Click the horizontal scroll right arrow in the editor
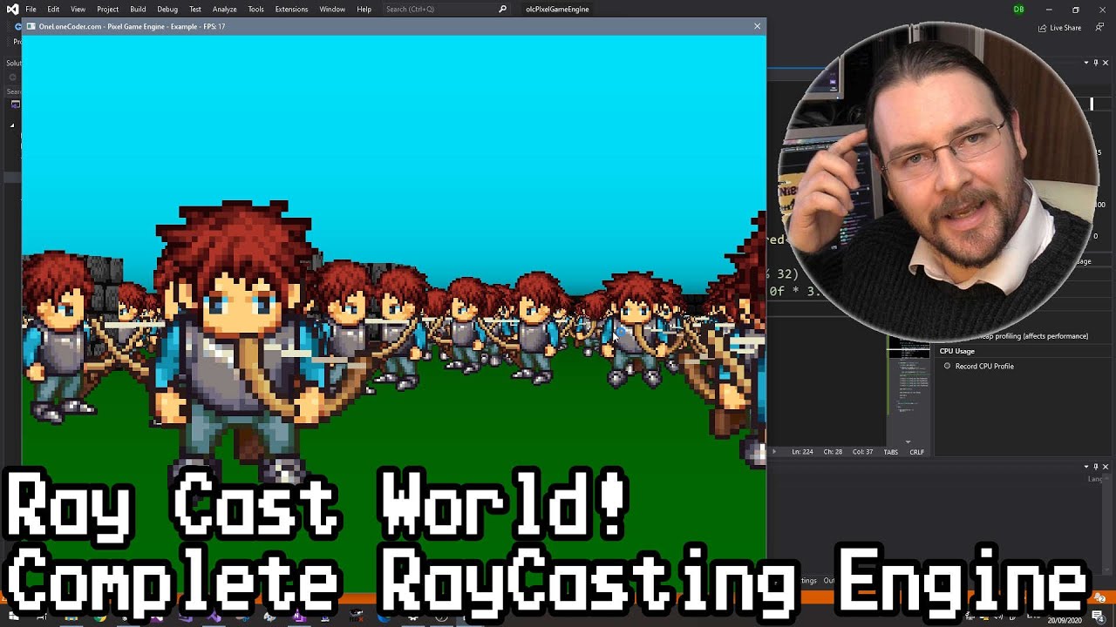This screenshot has width=1116, height=627. click(x=773, y=452)
